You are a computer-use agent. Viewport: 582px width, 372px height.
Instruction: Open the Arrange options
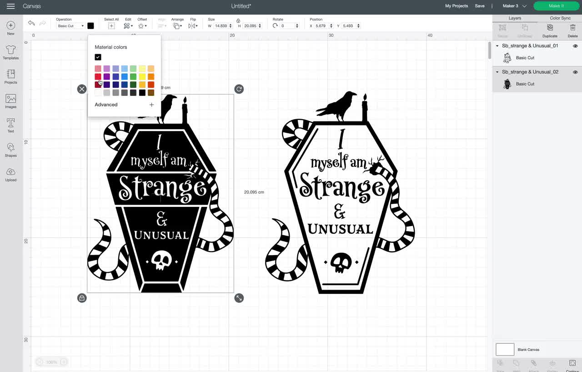click(177, 26)
